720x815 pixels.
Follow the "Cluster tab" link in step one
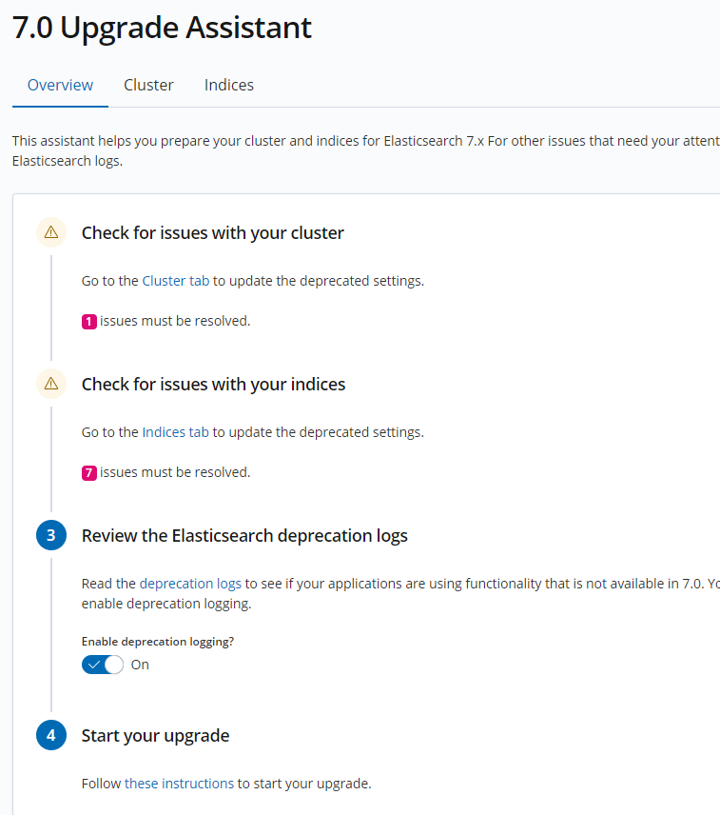pyautogui.click(x=176, y=281)
